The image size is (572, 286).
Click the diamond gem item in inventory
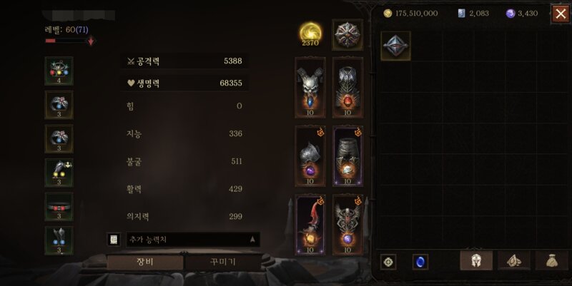pos(396,46)
